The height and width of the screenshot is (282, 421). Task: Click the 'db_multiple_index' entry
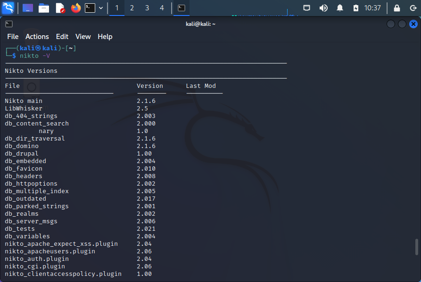click(x=37, y=191)
